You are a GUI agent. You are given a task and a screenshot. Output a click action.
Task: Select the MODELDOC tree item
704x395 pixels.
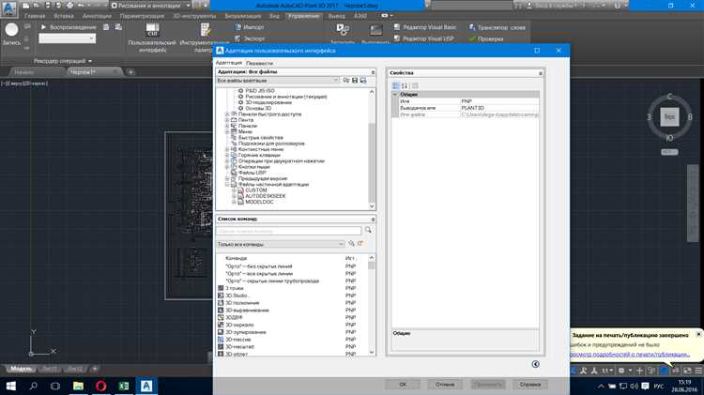point(259,202)
